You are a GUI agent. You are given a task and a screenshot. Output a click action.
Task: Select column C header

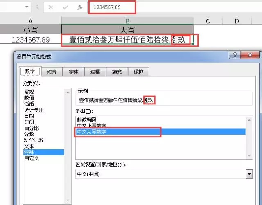208,21
